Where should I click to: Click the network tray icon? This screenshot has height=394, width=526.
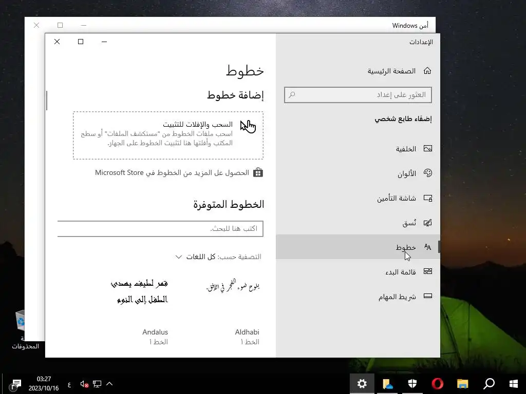coord(97,384)
